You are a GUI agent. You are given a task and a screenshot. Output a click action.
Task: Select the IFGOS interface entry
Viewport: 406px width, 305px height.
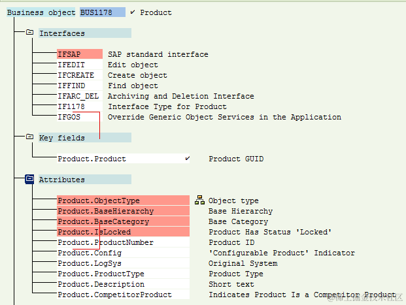[x=80, y=117]
